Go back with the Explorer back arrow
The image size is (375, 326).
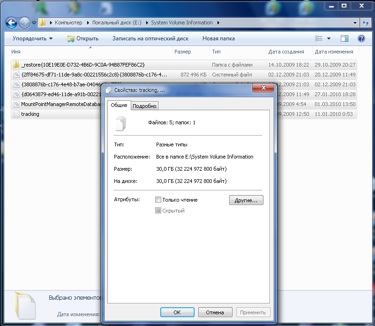pos(11,23)
